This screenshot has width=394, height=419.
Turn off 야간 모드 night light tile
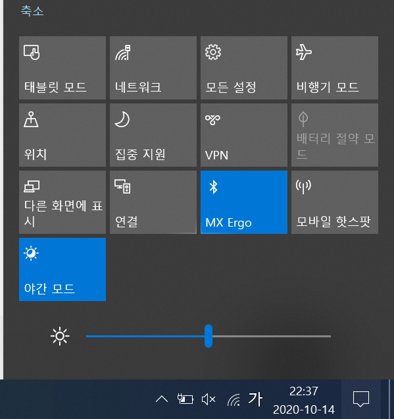[x=62, y=269]
